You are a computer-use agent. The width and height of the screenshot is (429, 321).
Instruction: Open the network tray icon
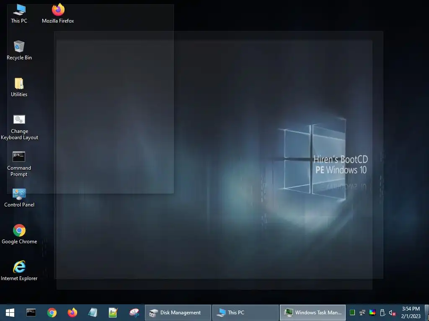click(362, 313)
